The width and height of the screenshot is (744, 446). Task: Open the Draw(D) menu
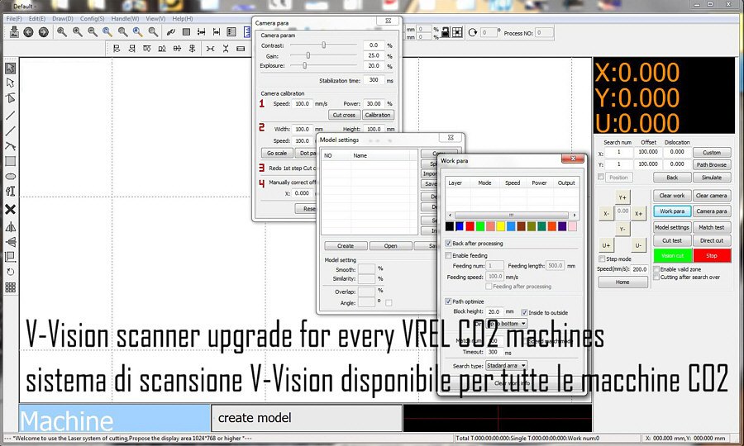(x=63, y=18)
